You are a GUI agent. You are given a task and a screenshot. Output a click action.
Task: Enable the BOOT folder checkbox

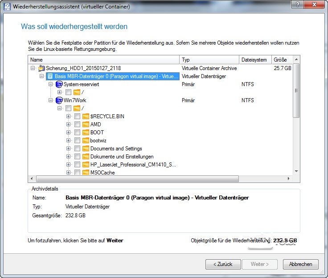click(77, 133)
